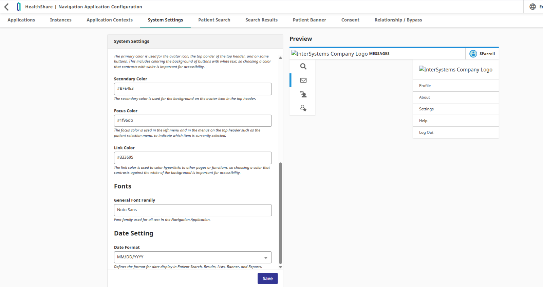Click Log Out in the user menu
The height and width of the screenshot is (287, 543).
coord(456,132)
